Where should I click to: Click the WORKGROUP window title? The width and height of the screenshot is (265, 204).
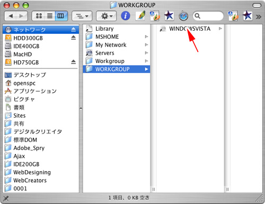point(137,5)
